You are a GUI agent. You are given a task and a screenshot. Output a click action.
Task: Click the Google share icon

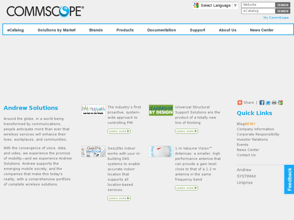(x=280, y=103)
